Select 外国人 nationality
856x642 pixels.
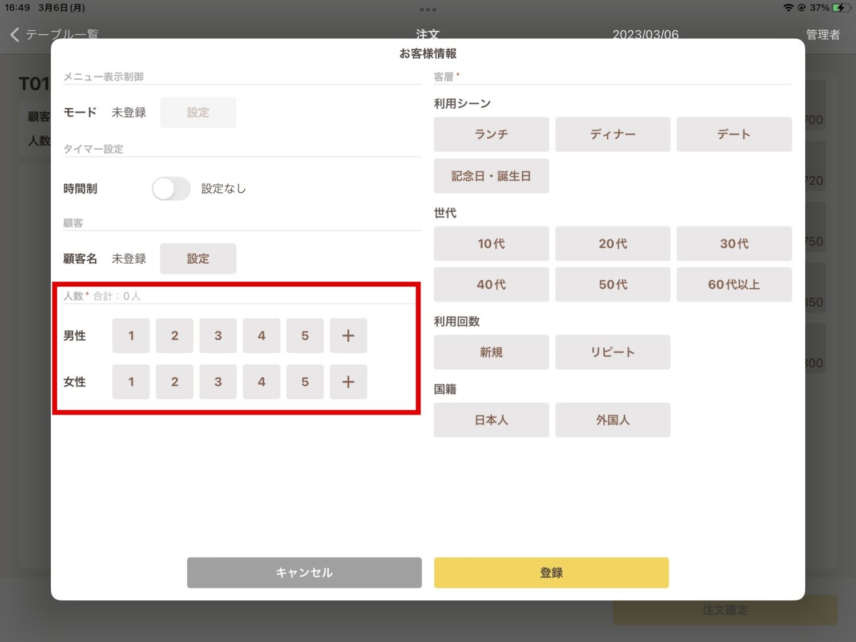point(613,420)
